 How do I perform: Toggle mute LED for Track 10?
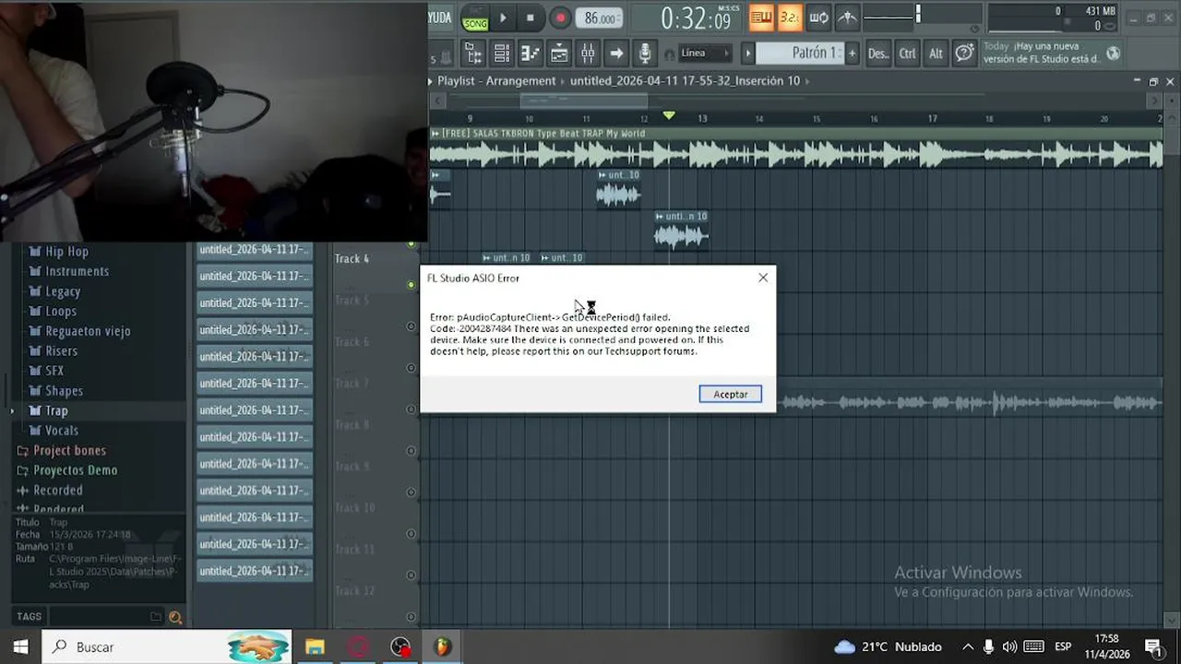coord(412,534)
